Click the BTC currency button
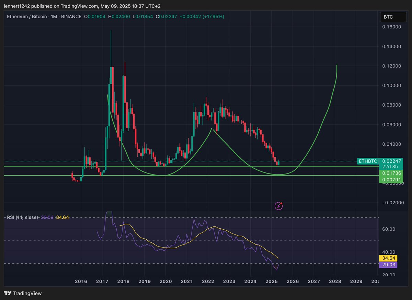The height and width of the screenshot is (300, 412). coord(393,17)
